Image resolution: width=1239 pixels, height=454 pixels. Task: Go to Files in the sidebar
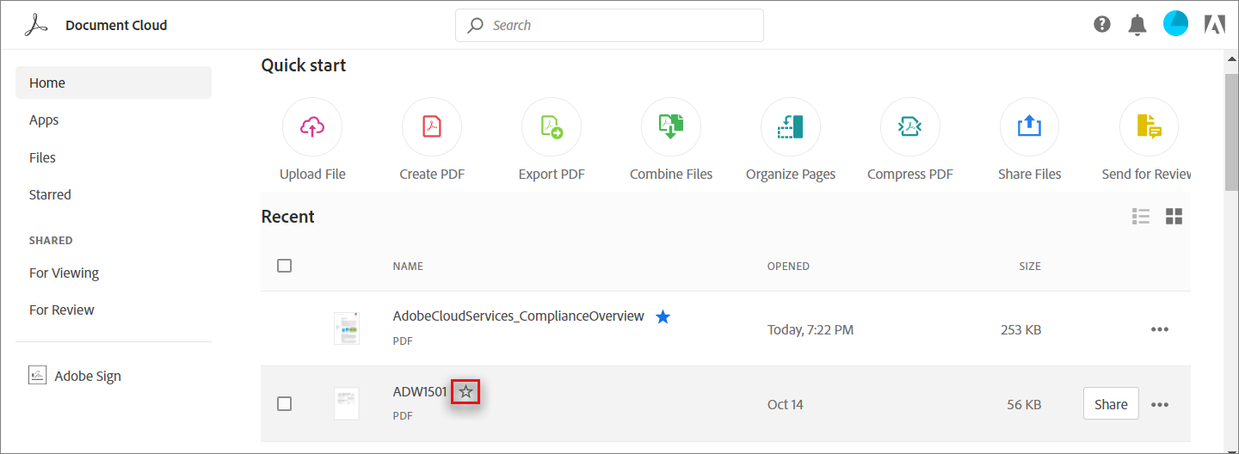(x=42, y=157)
